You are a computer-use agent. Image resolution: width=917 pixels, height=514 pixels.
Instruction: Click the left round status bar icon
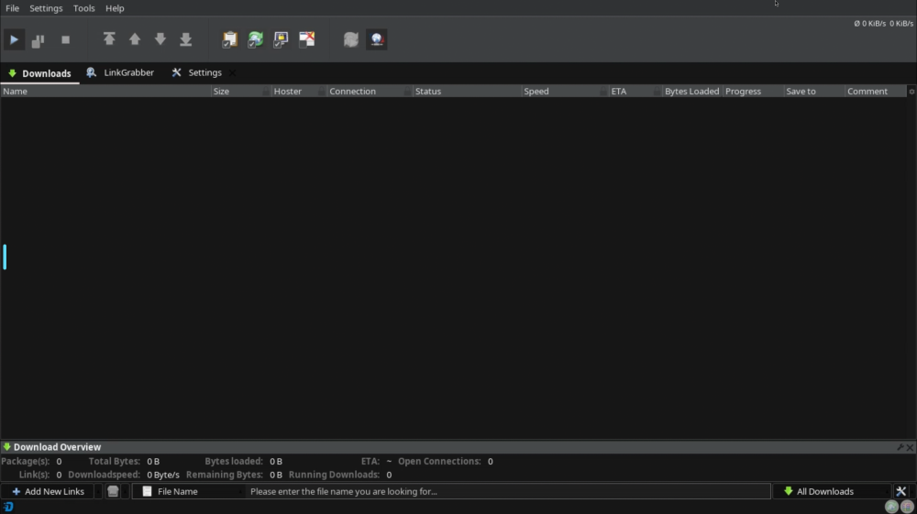pyautogui.click(x=892, y=507)
